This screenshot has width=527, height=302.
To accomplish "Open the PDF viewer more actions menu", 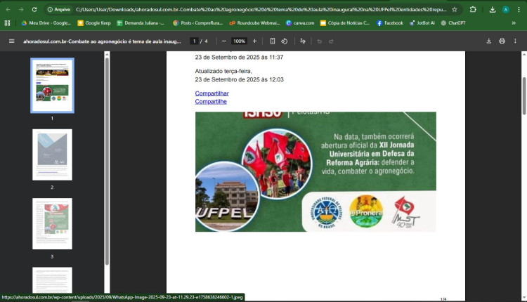I will pyautogui.click(x=515, y=41).
